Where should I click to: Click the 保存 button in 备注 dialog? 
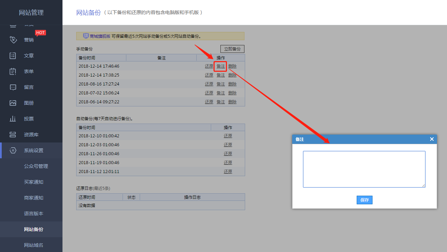point(365,200)
